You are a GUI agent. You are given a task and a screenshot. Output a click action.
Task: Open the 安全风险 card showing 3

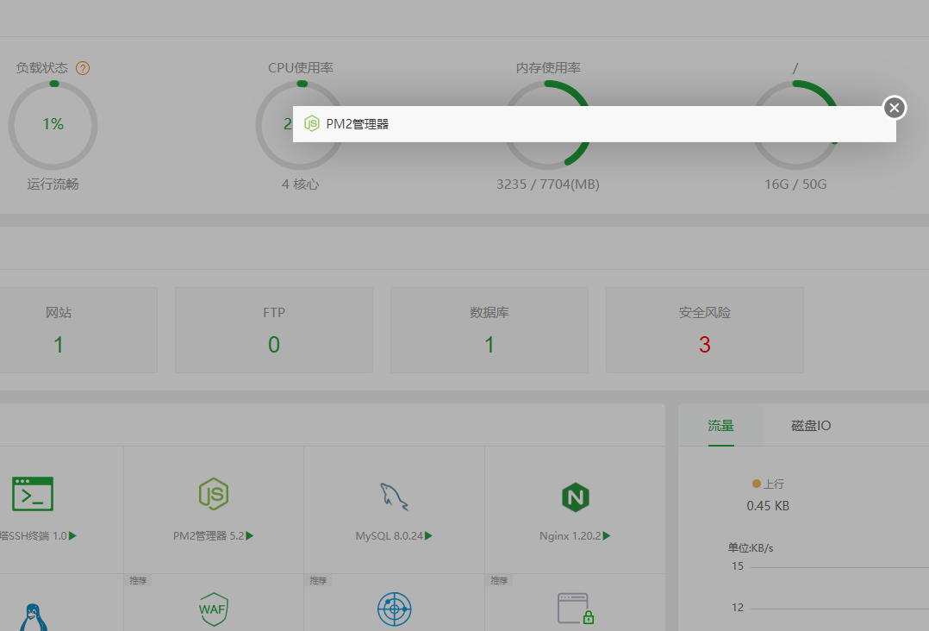coord(704,330)
